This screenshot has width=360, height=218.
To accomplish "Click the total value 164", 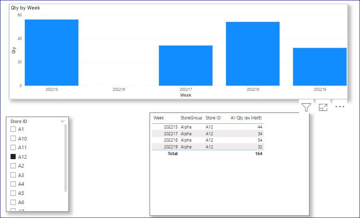I will pyautogui.click(x=259, y=154).
